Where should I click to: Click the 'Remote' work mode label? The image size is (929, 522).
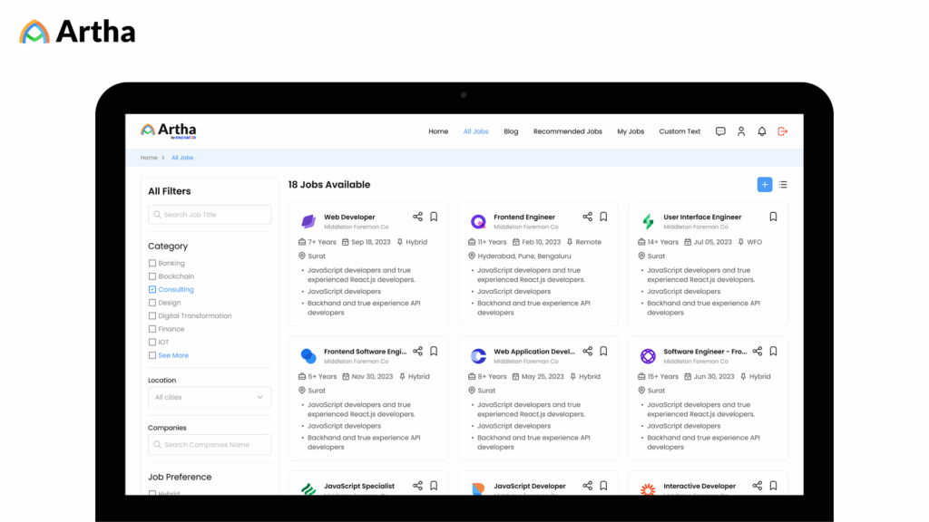[x=588, y=242]
